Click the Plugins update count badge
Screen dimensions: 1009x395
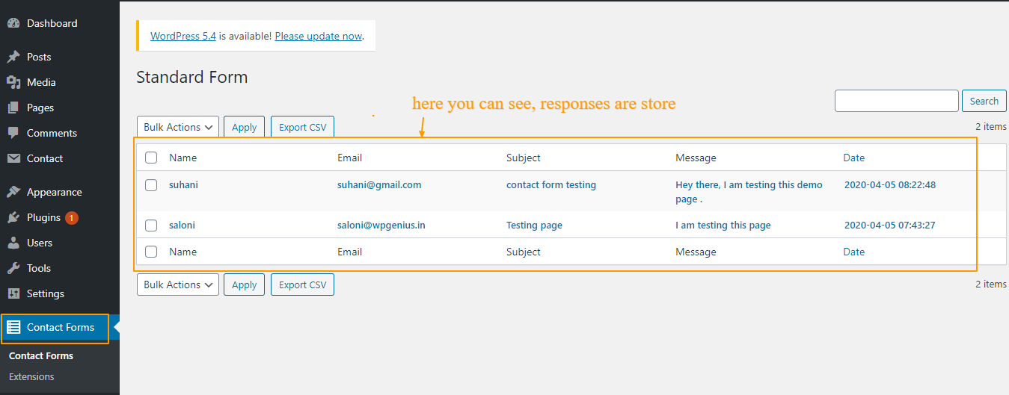71,218
